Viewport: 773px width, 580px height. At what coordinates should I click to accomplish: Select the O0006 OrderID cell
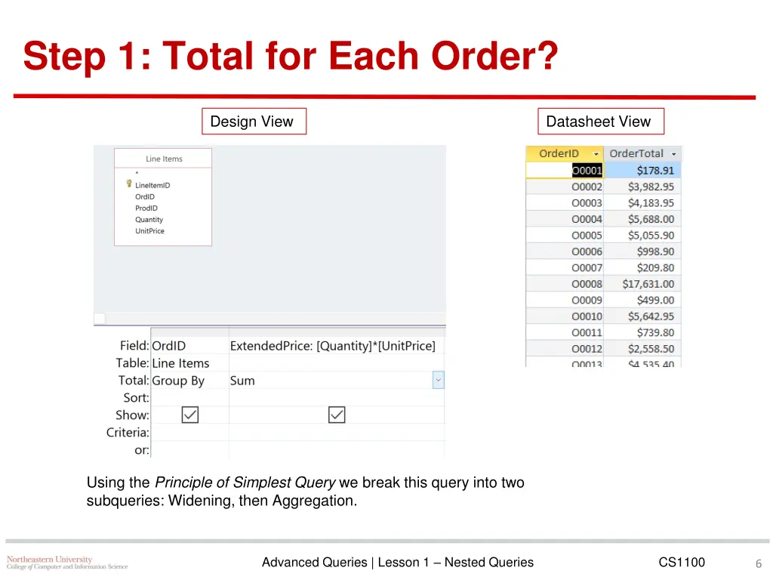565,251
